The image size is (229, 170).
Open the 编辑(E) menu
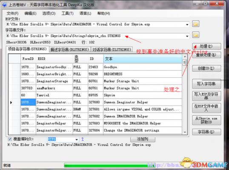click(x=30, y=14)
